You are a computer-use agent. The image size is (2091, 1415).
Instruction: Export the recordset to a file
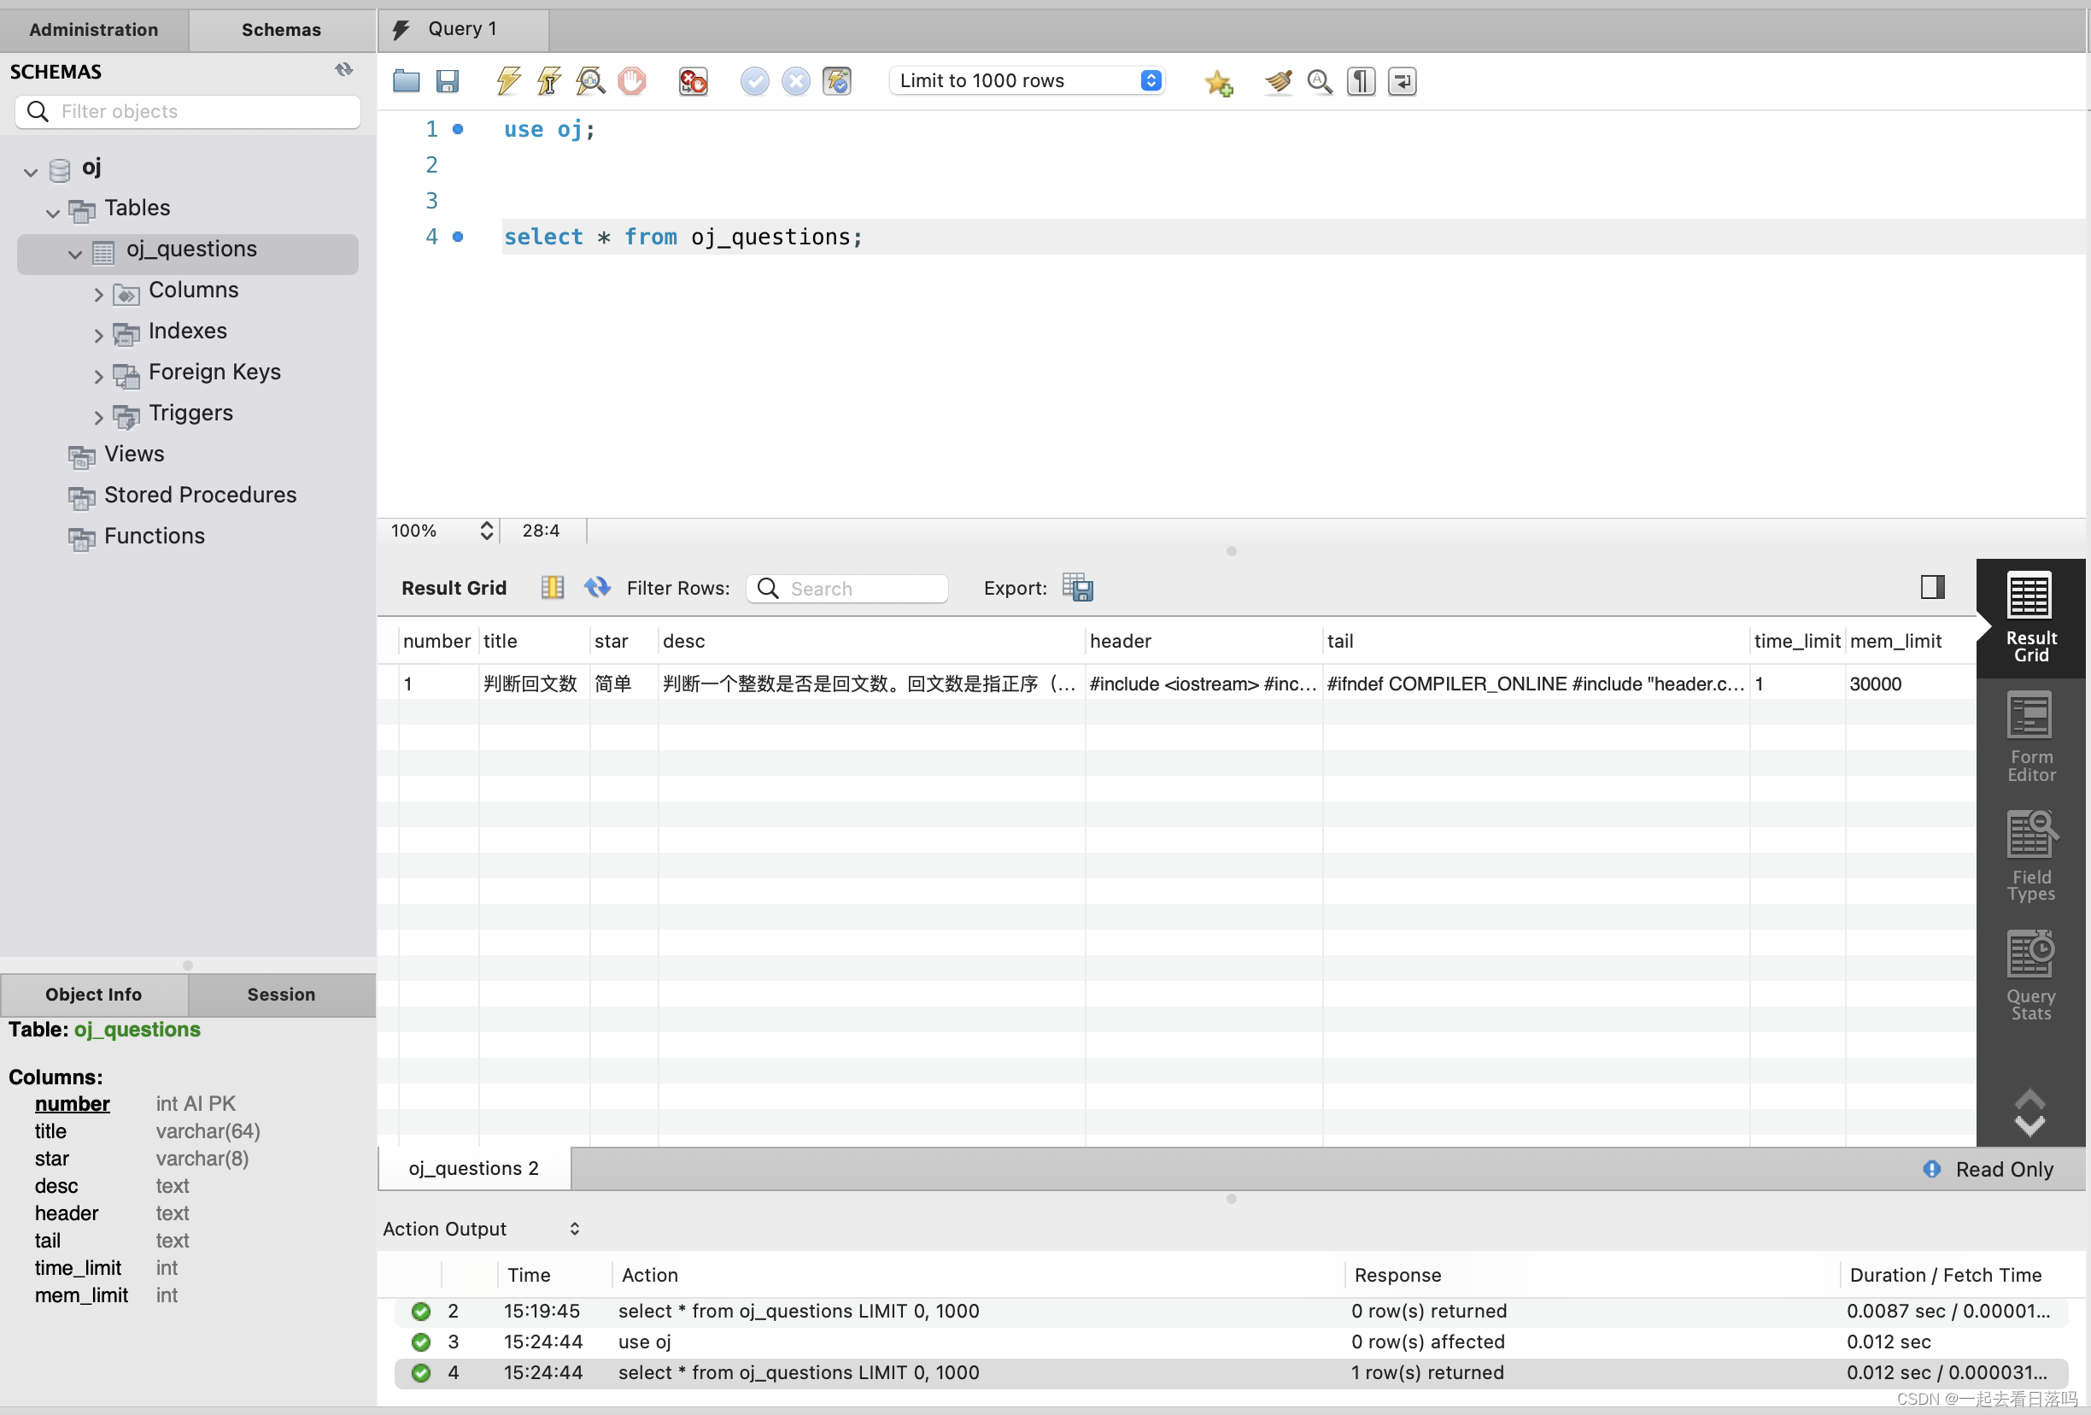tap(1077, 587)
